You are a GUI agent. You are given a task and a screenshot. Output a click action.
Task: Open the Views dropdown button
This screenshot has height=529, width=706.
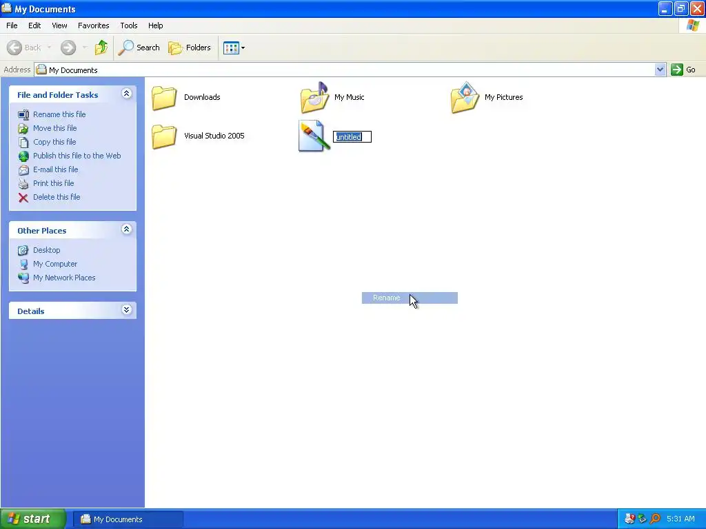point(234,48)
